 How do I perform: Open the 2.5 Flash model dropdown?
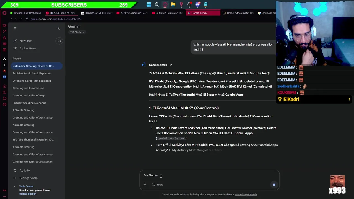(77, 32)
